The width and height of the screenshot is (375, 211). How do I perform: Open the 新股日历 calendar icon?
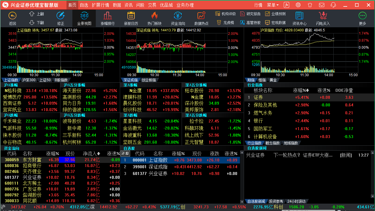tap(131, 18)
